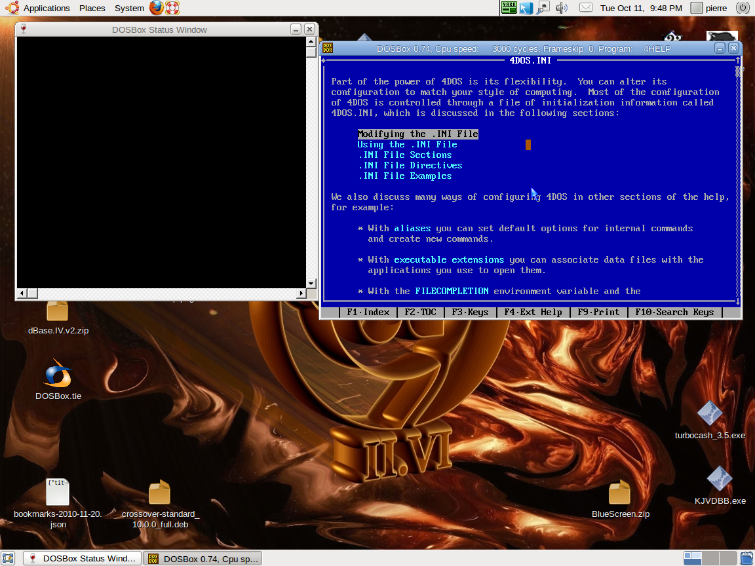This screenshot has height=566, width=755.
Task: Open the pierre user menu
Action: [708, 8]
